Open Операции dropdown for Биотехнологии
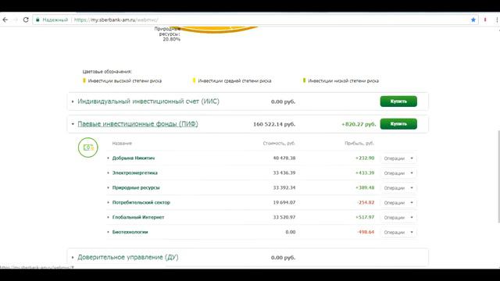 click(398, 233)
